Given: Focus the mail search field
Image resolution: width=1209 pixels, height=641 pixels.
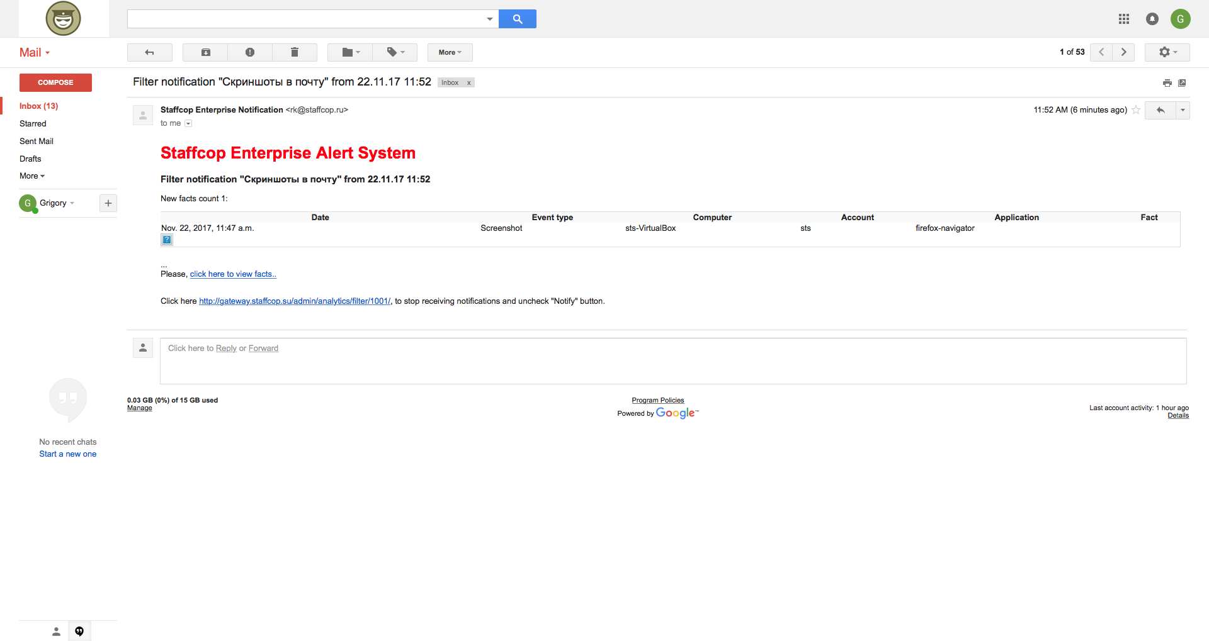Looking at the screenshot, I should [x=306, y=19].
